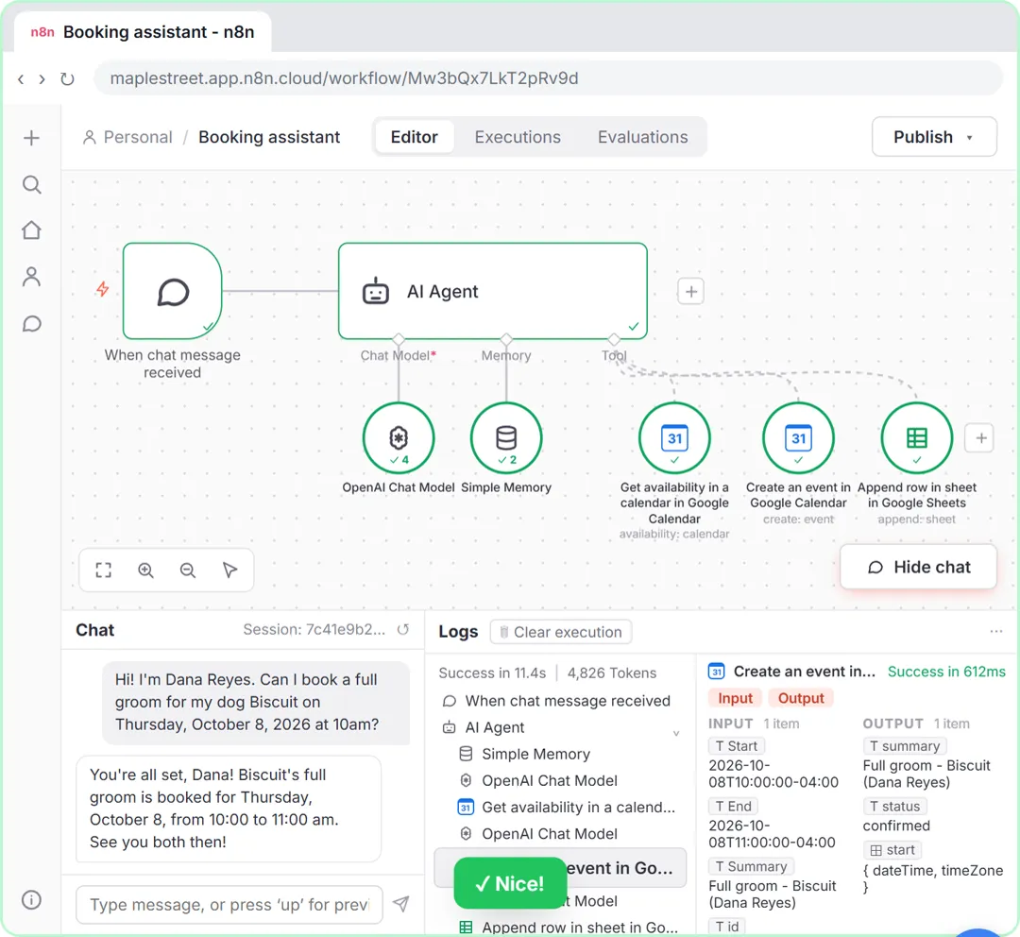The height and width of the screenshot is (937, 1020).
Task: Open Logs panel three-dot menu
Action: [x=996, y=631]
